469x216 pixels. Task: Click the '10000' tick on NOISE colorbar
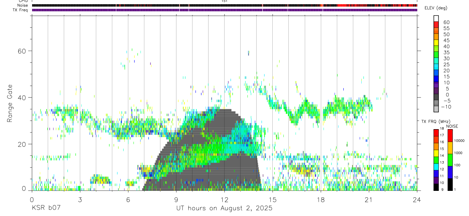coord(459,141)
